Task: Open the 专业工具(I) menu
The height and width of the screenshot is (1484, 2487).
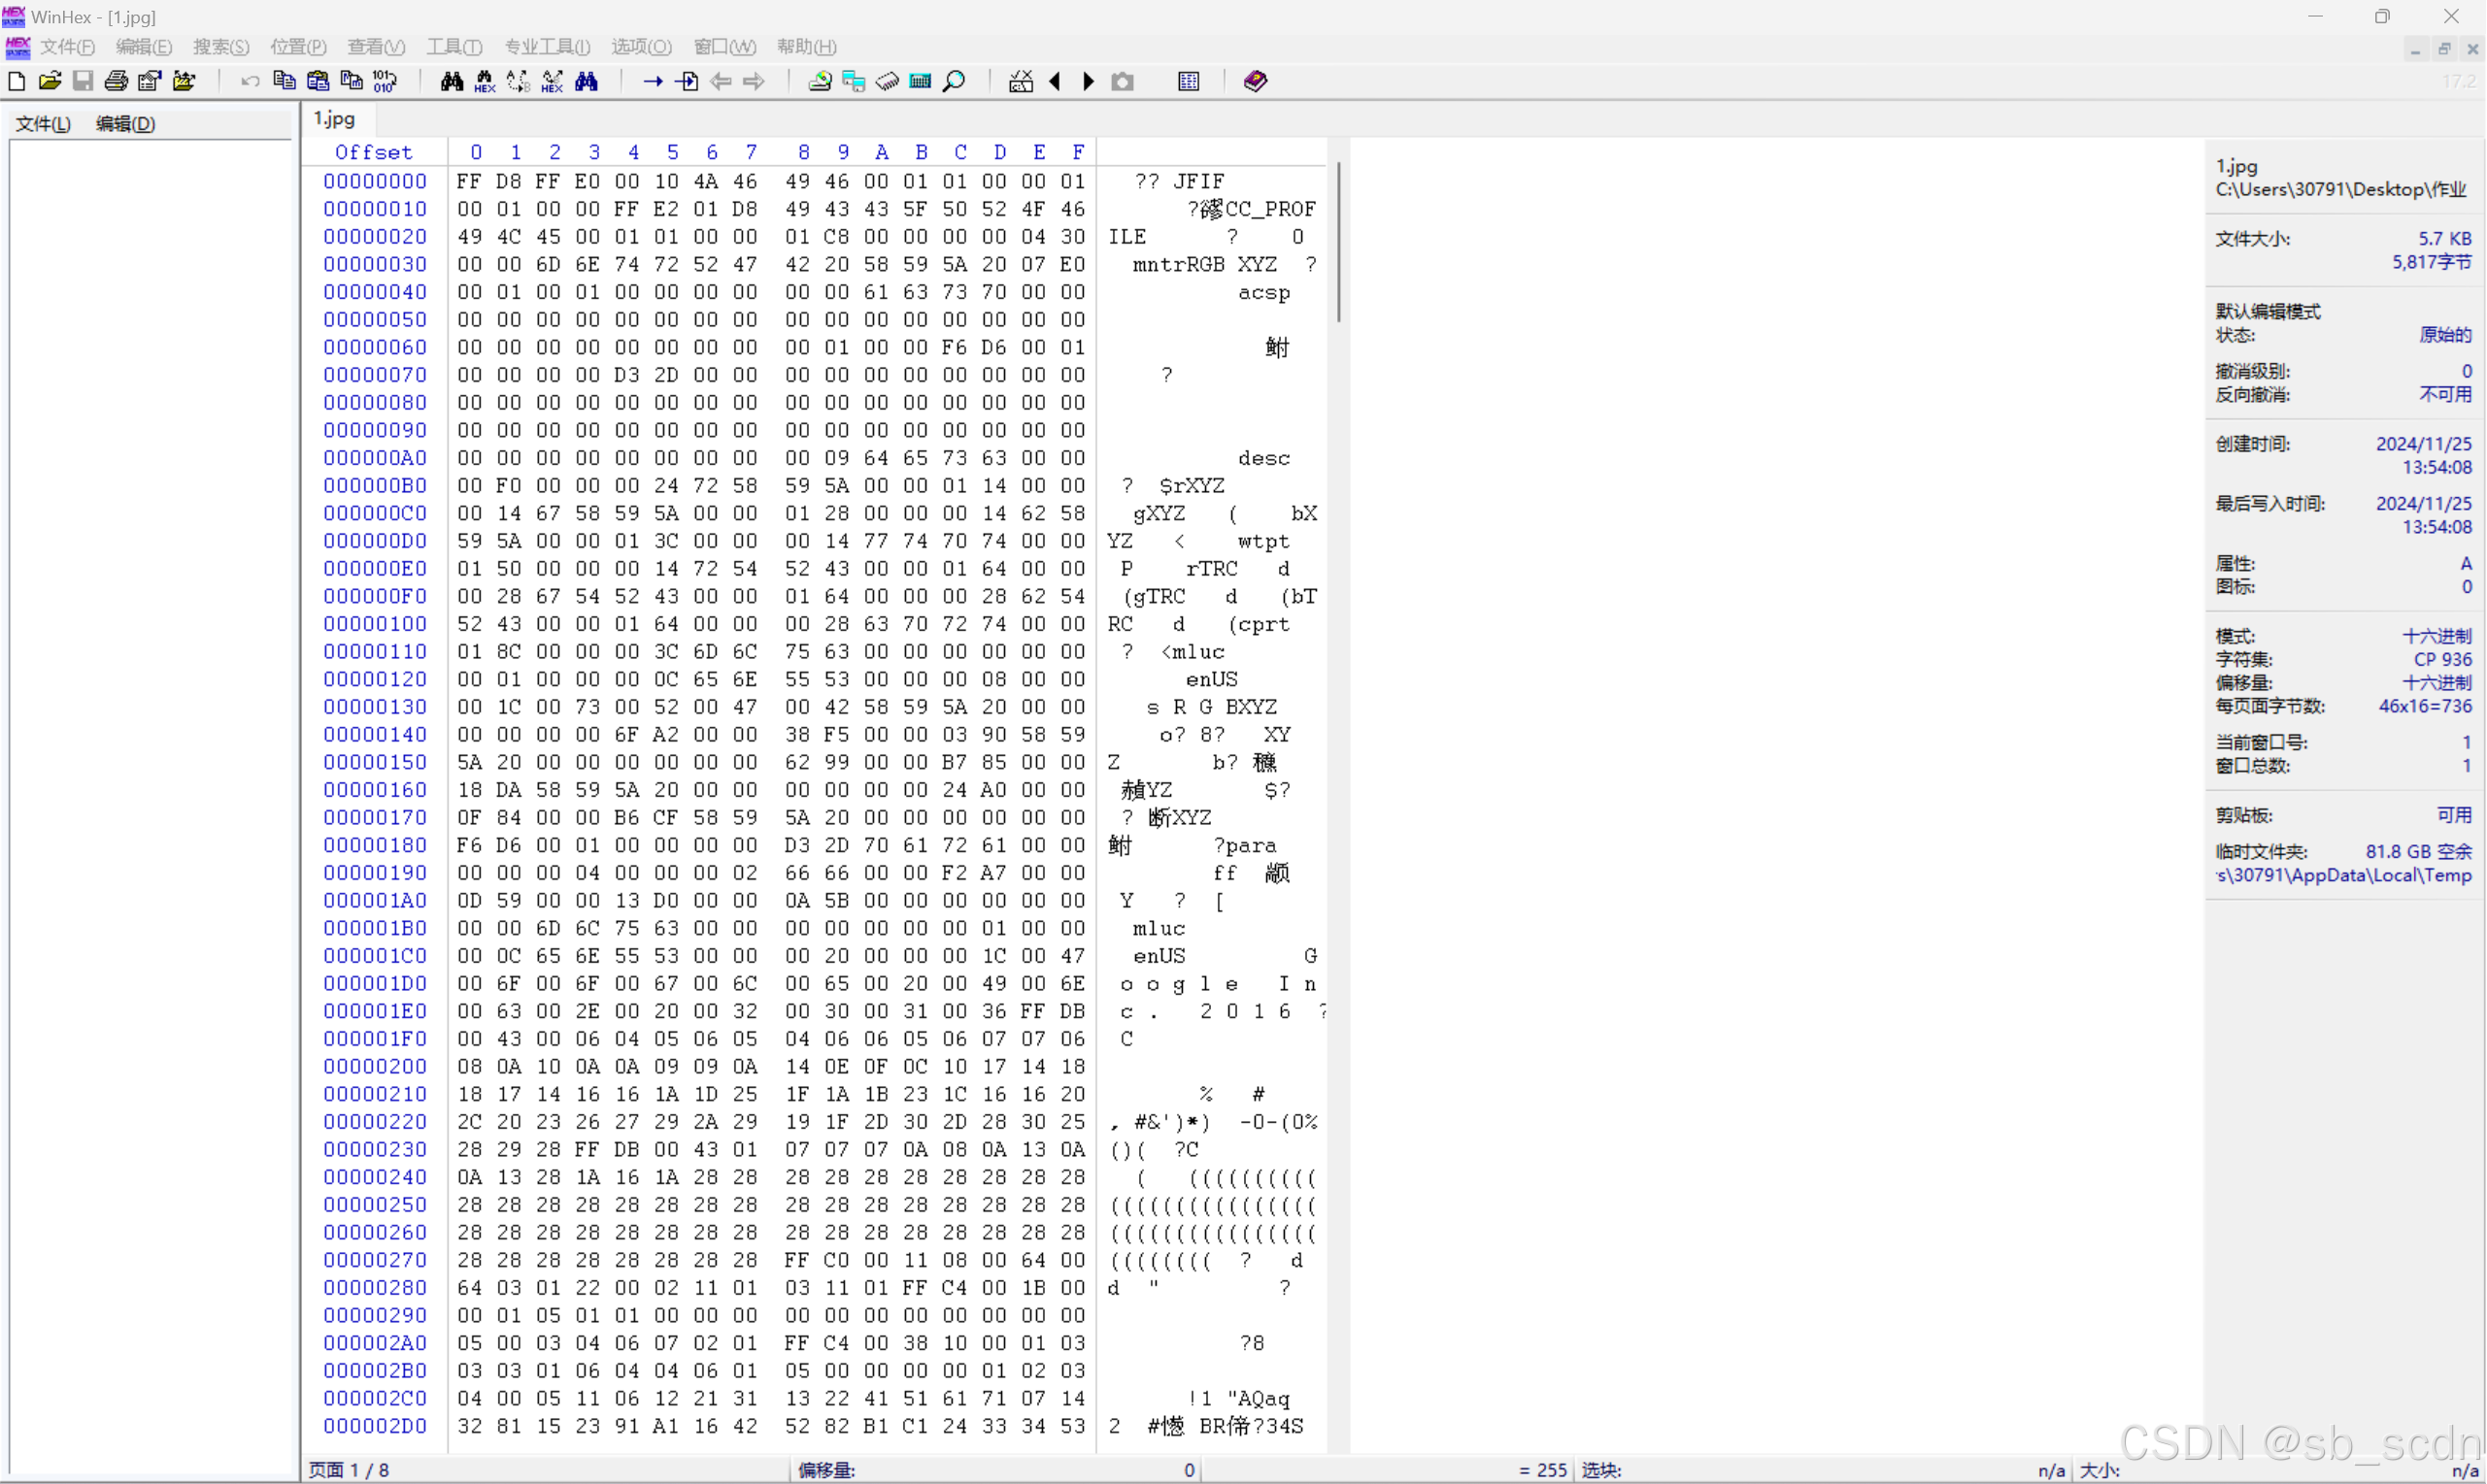Action: [x=548, y=47]
